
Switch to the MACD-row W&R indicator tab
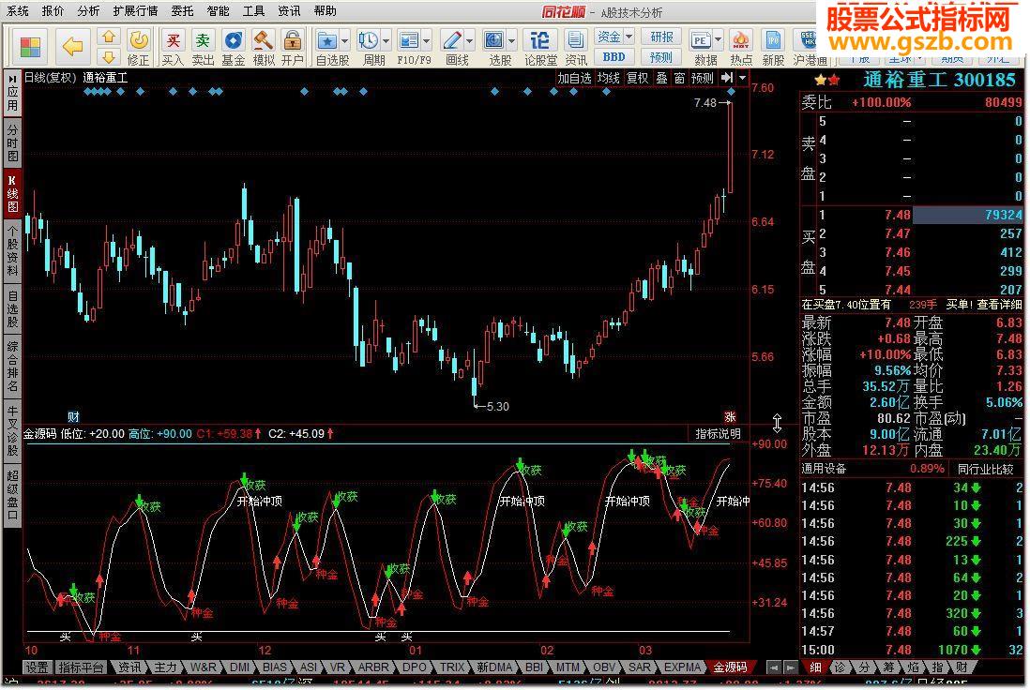pyautogui.click(x=203, y=667)
